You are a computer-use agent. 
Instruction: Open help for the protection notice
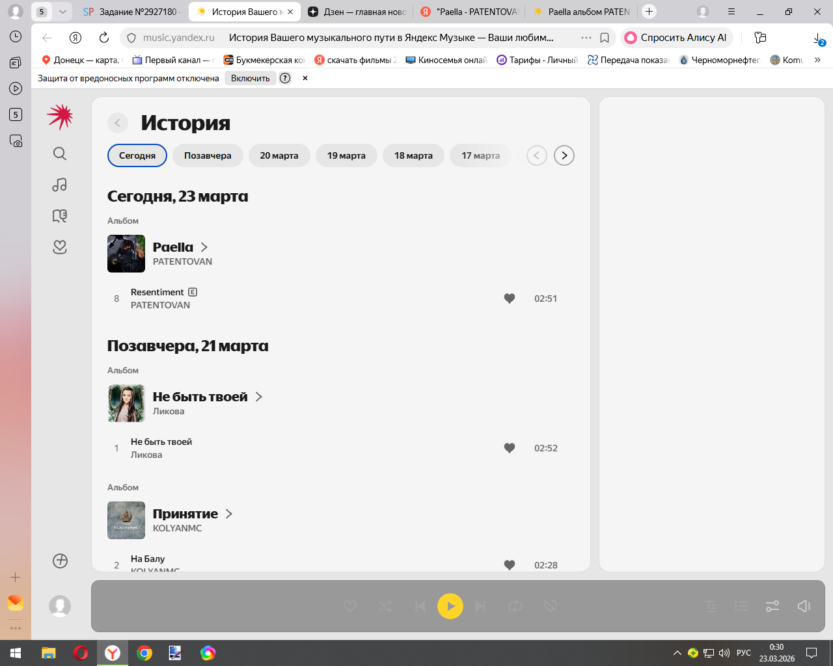pos(285,78)
